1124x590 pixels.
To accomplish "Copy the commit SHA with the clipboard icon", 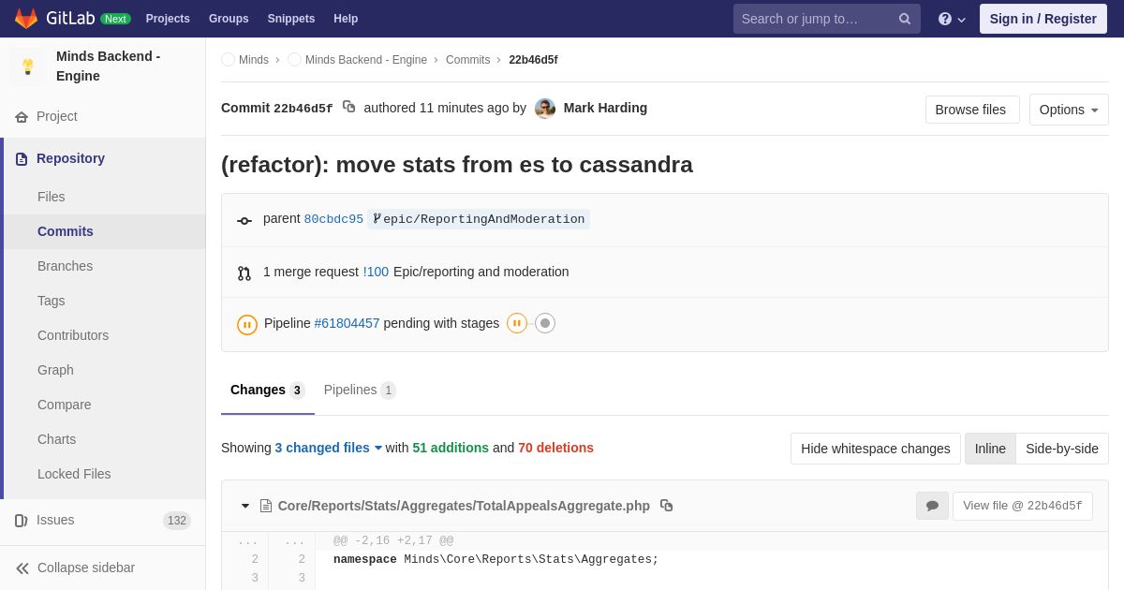I will pos(349,107).
